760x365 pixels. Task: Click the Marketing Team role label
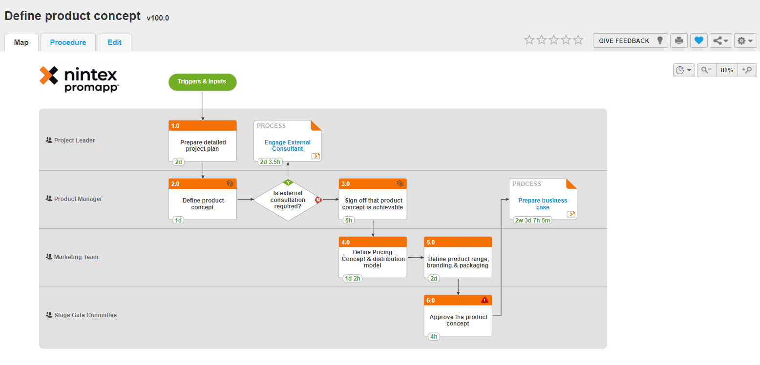click(76, 257)
